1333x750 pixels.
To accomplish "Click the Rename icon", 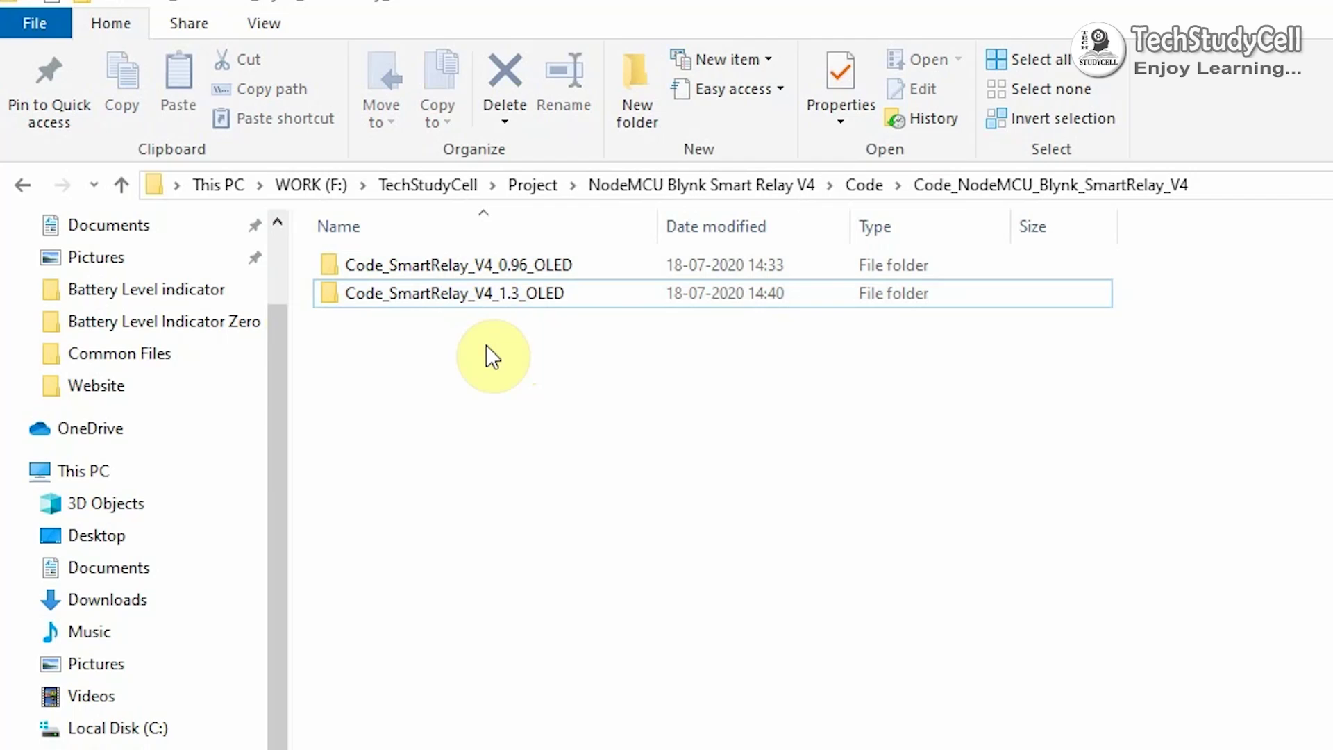I will coord(564,72).
